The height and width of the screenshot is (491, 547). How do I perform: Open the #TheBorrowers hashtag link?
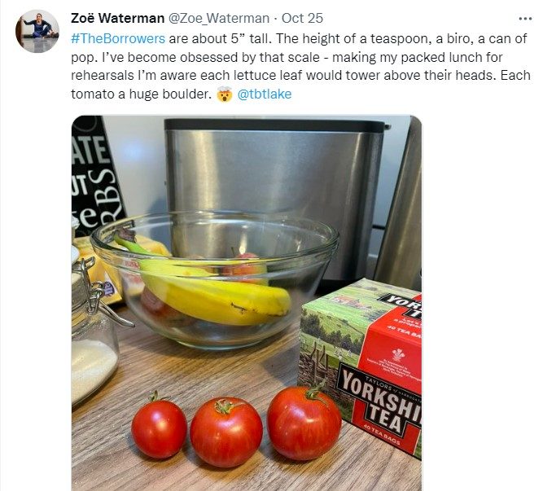pos(118,38)
